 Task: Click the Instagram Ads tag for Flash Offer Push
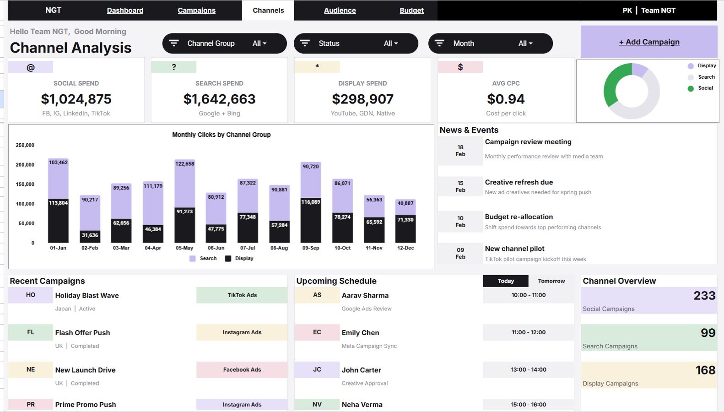pyautogui.click(x=242, y=332)
